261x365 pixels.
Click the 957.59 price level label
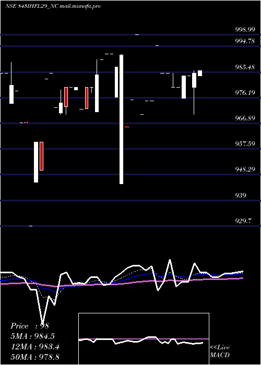click(245, 144)
